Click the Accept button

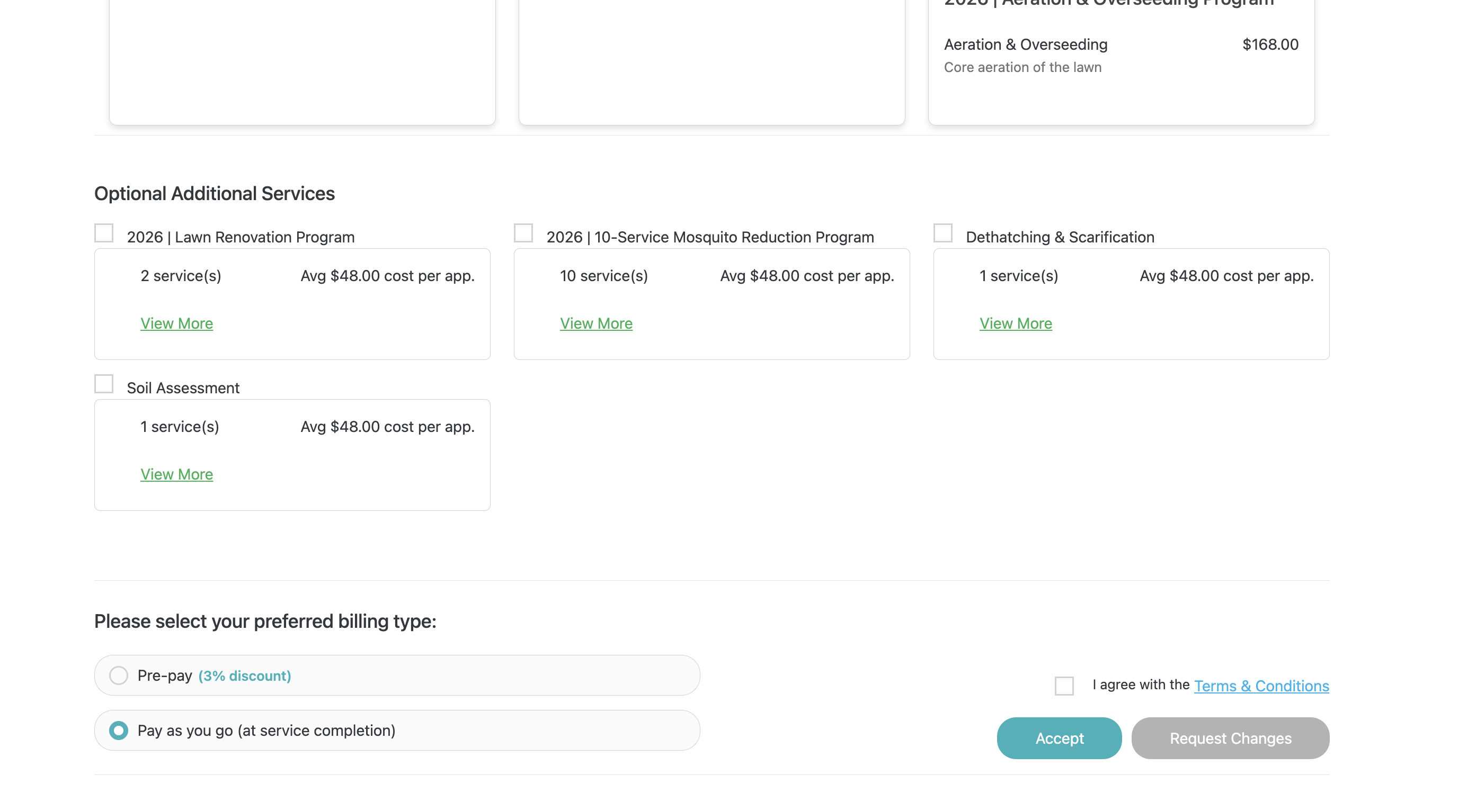(x=1059, y=738)
